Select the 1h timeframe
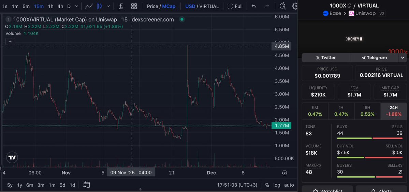Screen dimensions: 409x192 tap(51, 6)
